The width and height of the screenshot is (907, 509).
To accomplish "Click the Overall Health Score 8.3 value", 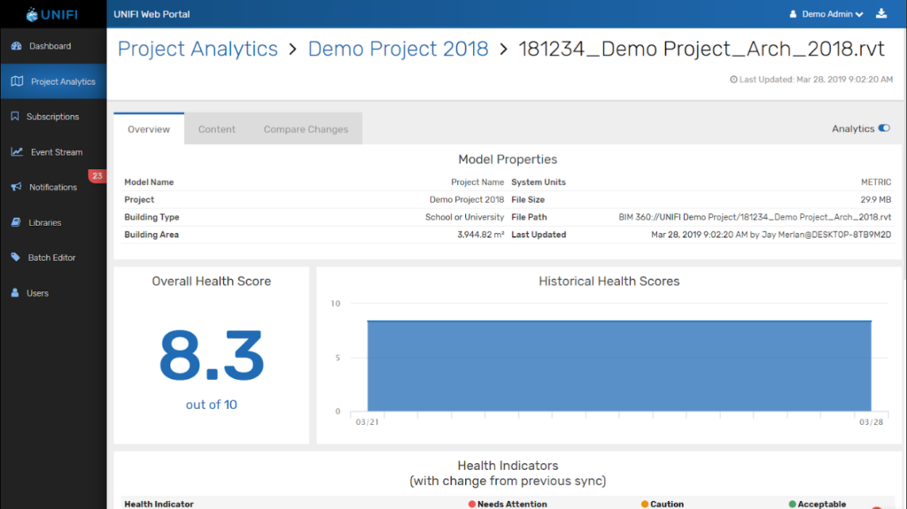I will 211,355.
